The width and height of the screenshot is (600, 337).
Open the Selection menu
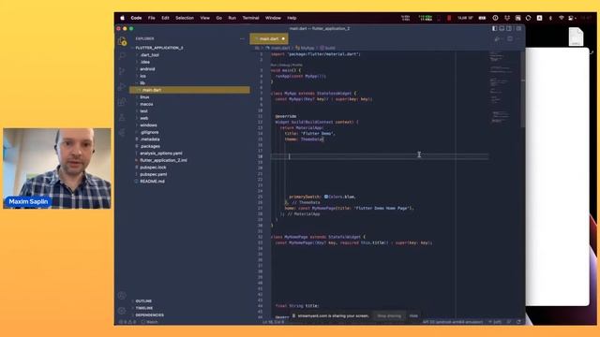(x=185, y=18)
